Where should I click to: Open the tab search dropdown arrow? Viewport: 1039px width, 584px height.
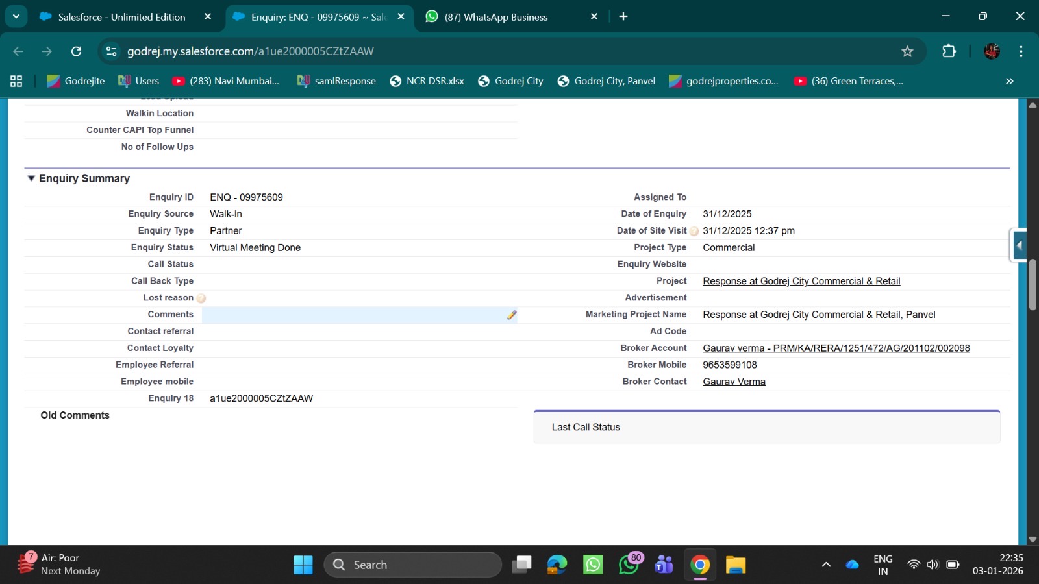(x=16, y=16)
